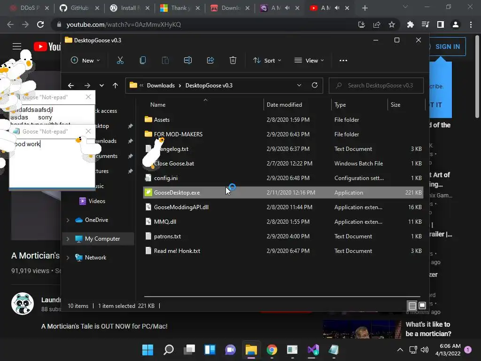Select the patrons.txt file
Viewport: 481px width, 361px height.
(x=283, y=236)
